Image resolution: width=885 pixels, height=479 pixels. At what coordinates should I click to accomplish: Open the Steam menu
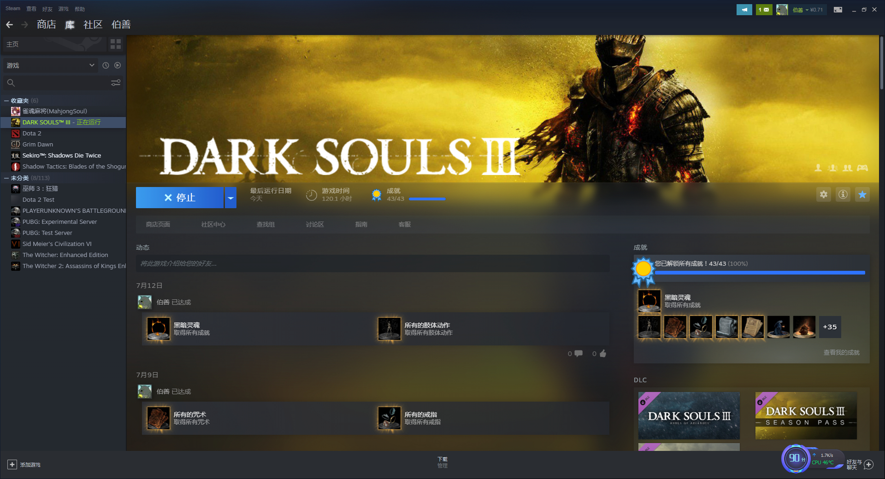(13, 9)
